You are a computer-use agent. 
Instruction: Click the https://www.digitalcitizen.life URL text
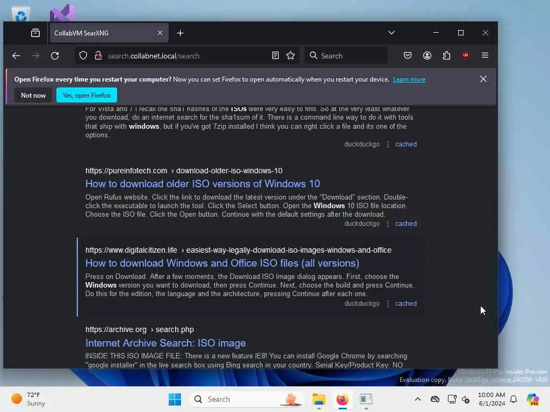[x=131, y=250]
